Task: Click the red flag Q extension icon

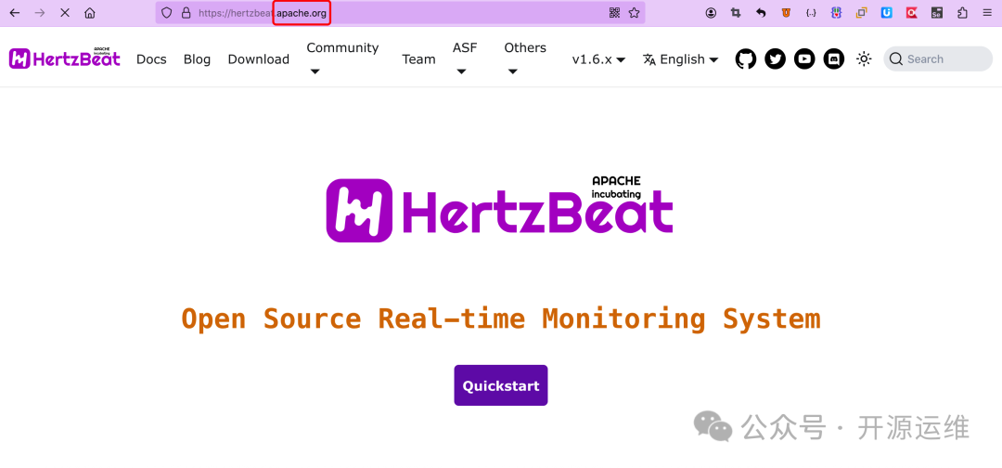Action: [x=912, y=13]
